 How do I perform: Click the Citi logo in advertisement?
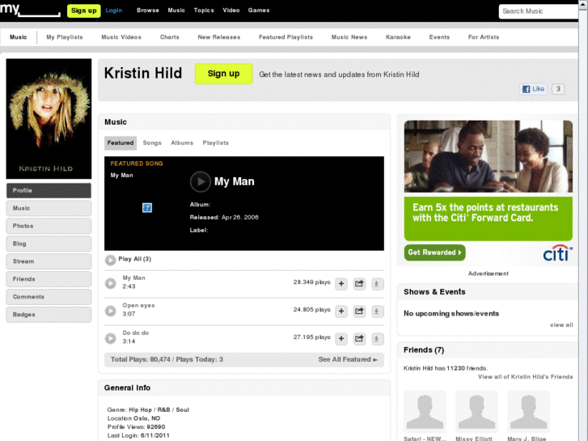(x=557, y=253)
